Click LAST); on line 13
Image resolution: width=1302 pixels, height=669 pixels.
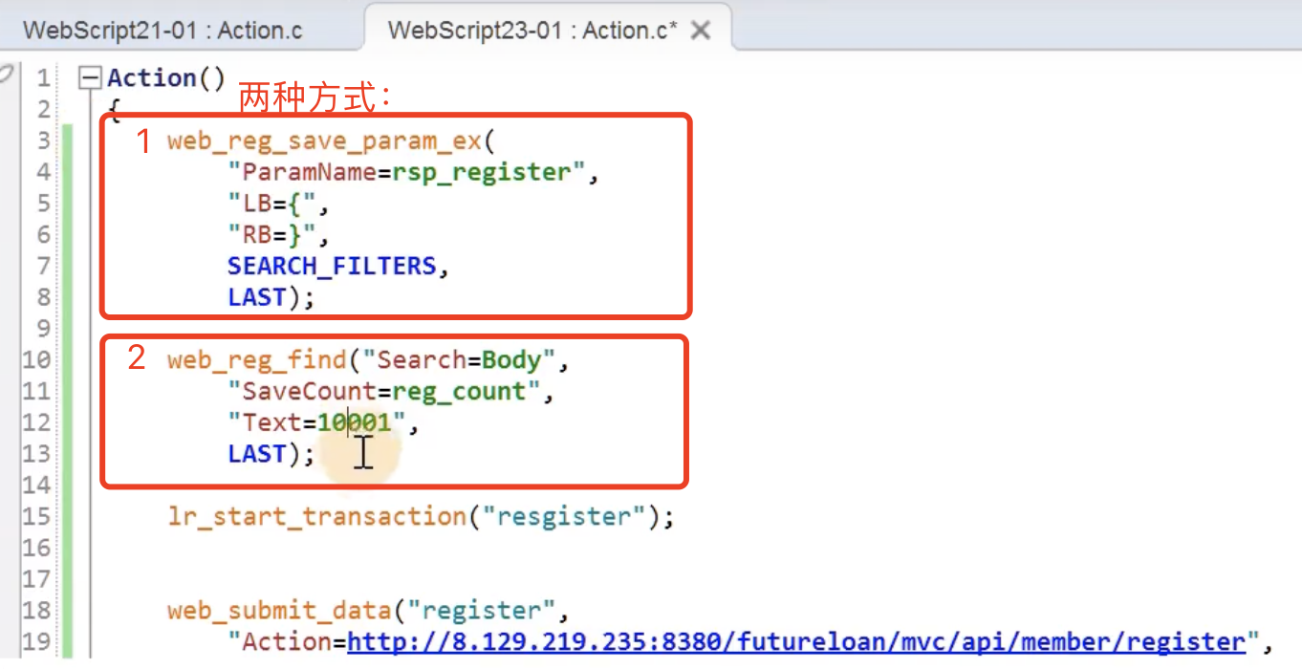pyautogui.click(x=271, y=454)
